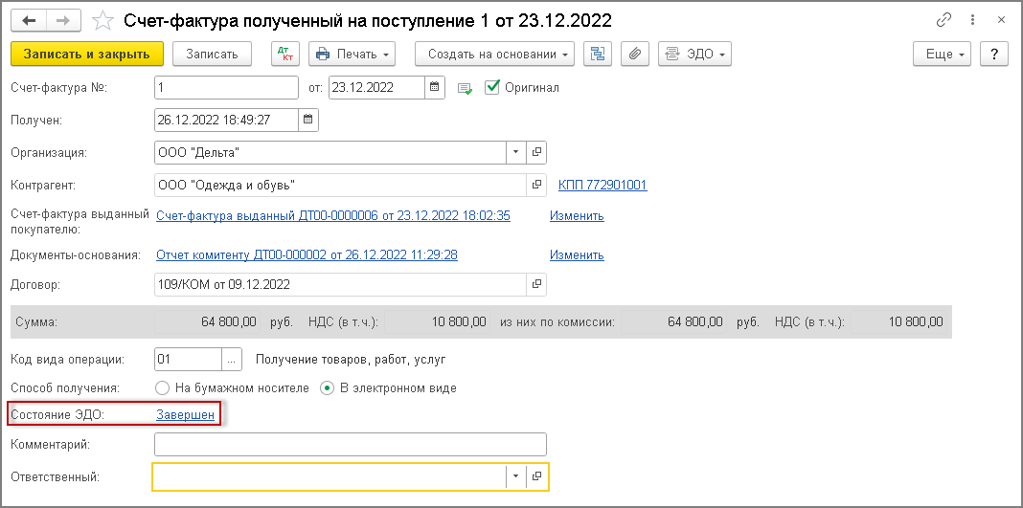Open the Завершен EDO status link

click(x=185, y=414)
